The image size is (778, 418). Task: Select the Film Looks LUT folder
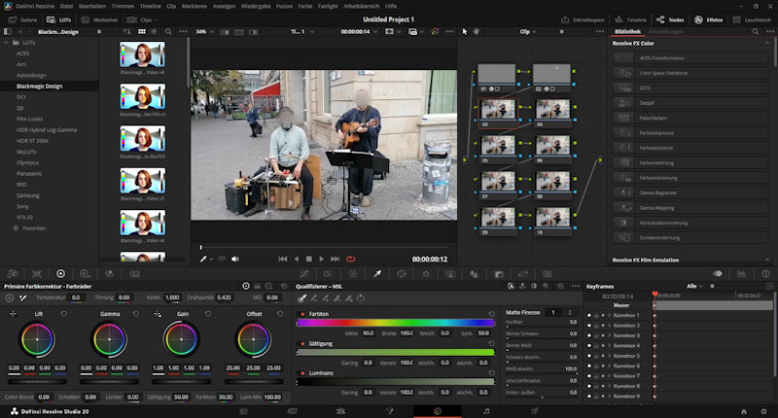coord(31,119)
